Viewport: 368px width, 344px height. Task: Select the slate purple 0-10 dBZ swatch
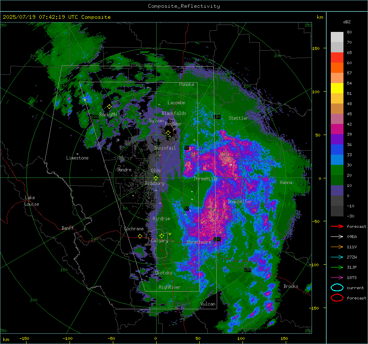[x=337, y=191]
